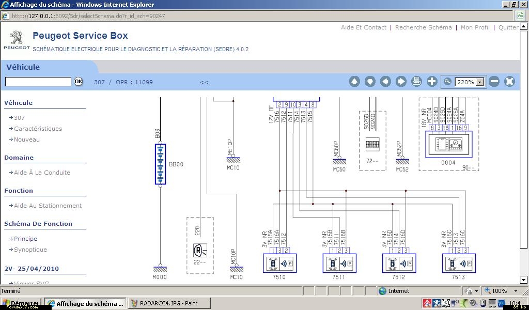Select Aide À La Conduite domain
The height and width of the screenshot is (310, 529).
click(42, 173)
